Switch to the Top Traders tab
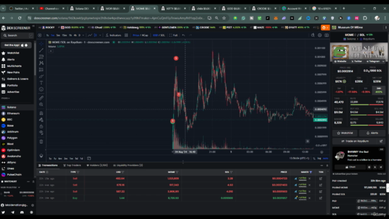The height and width of the screenshot is (219, 389). tap(72, 165)
